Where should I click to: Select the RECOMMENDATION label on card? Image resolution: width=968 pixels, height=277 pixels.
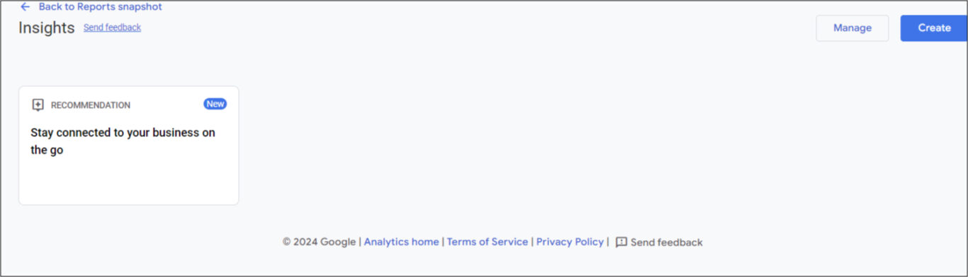coord(91,105)
